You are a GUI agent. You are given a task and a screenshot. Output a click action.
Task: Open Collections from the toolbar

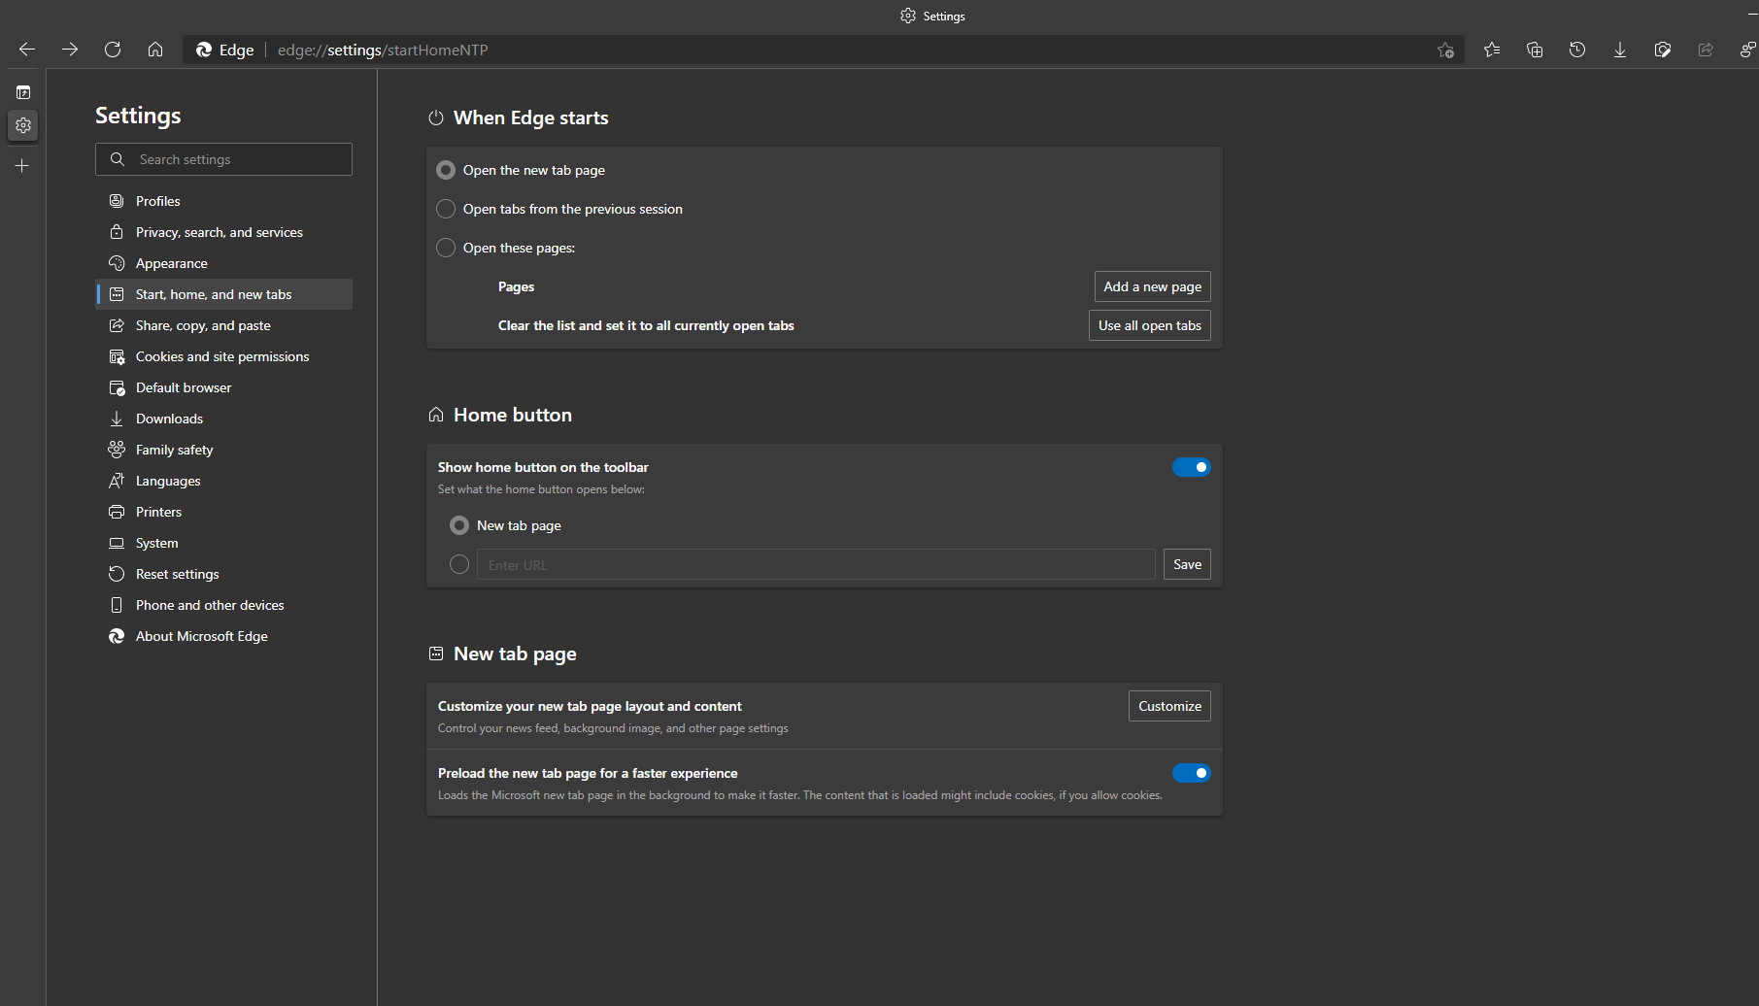tap(1535, 50)
